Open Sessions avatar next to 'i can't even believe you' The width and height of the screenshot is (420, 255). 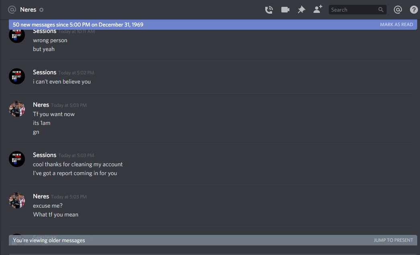click(x=17, y=76)
